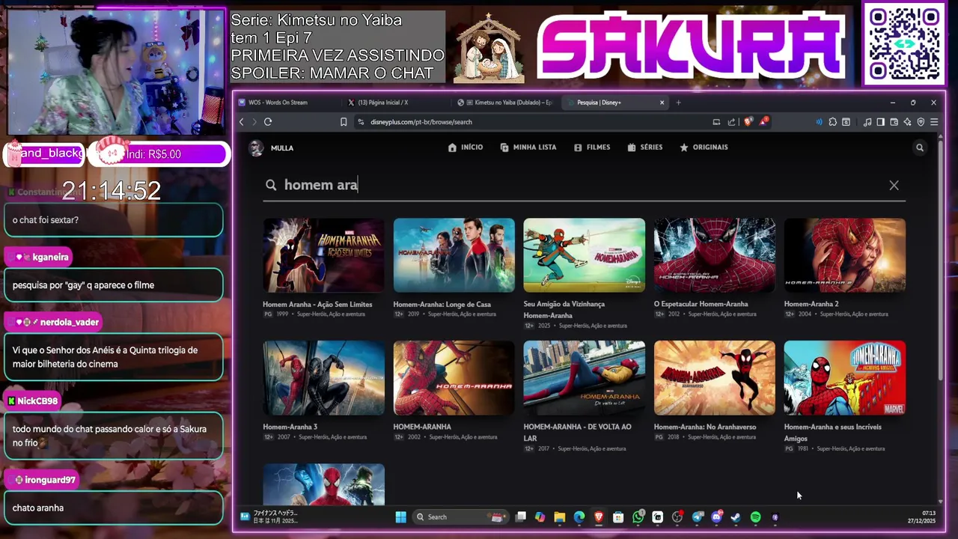The height and width of the screenshot is (539, 958).
Task: Open Homem-Aranha 2 thumbnail
Action: click(x=844, y=255)
